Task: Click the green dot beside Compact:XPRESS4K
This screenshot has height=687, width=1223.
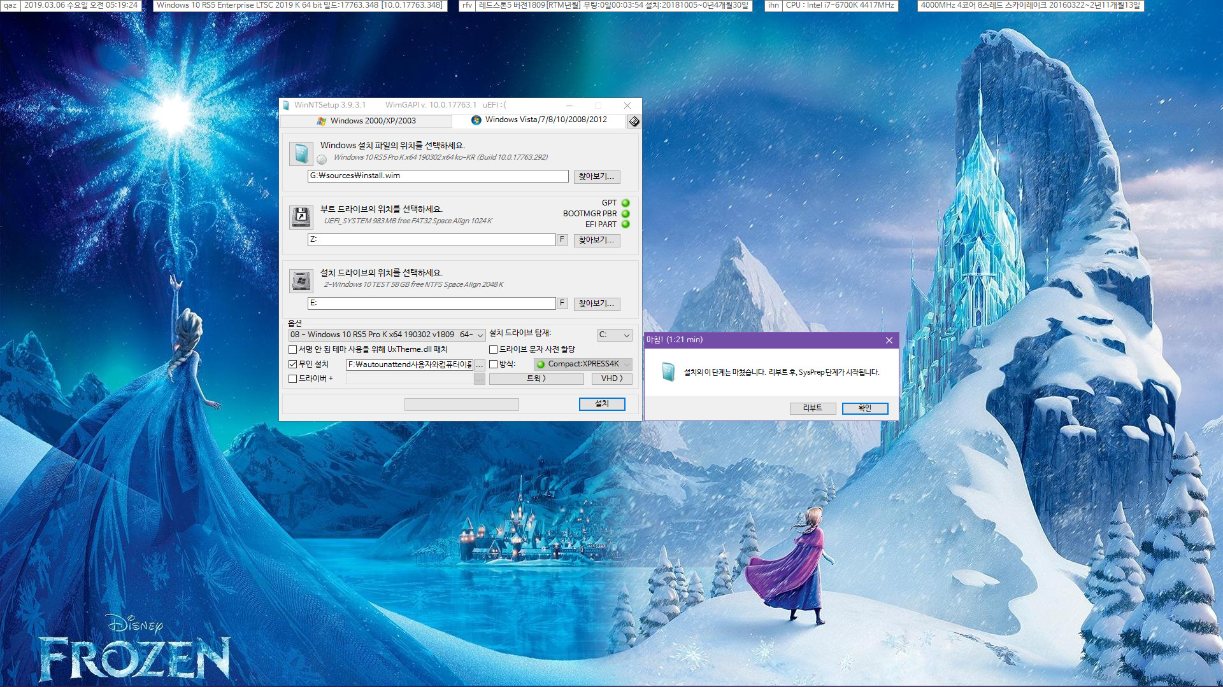Action: tap(541, 364)
